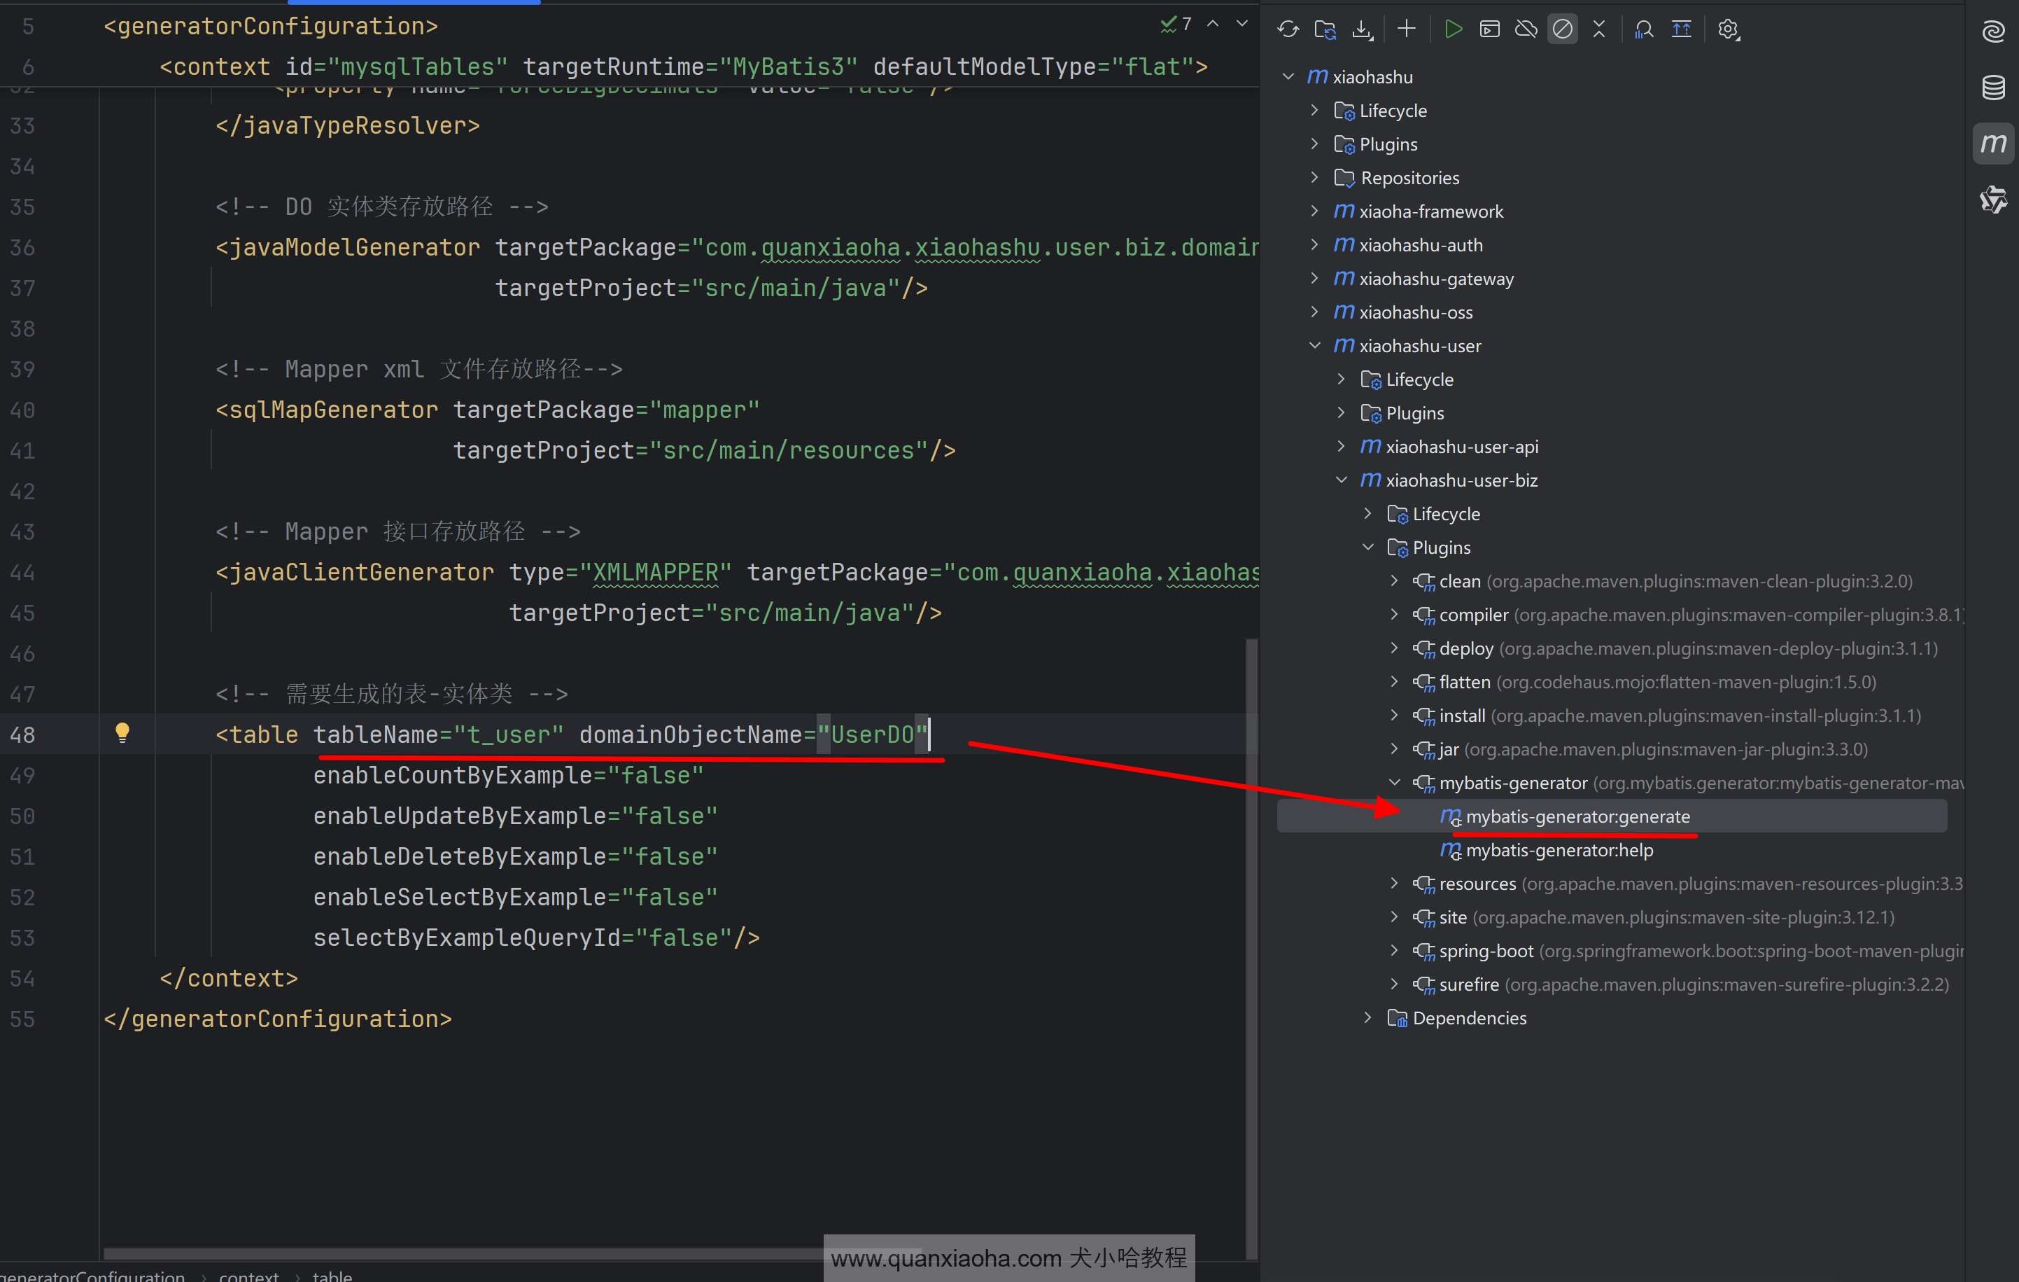Open the Database tool window

point(1993,88)
